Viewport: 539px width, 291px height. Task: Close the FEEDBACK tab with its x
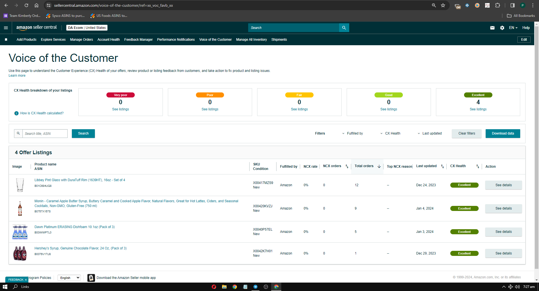coord(26,280)
